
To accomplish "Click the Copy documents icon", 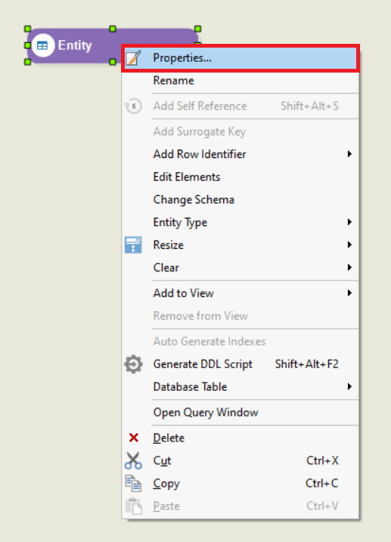I will [x=133, y=483].
